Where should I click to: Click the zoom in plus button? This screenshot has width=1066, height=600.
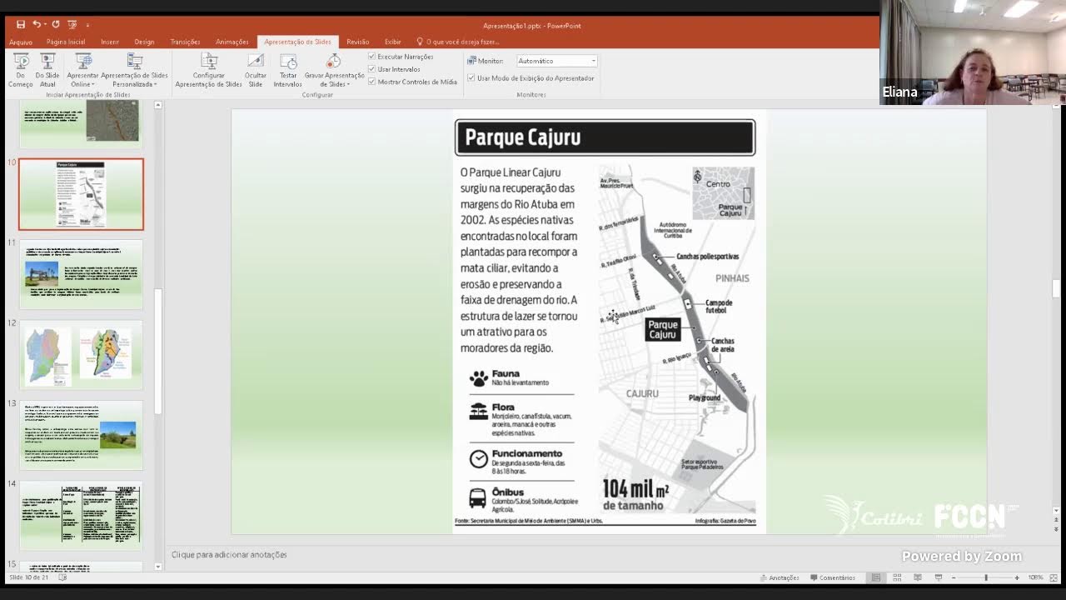click(1017, 577)
